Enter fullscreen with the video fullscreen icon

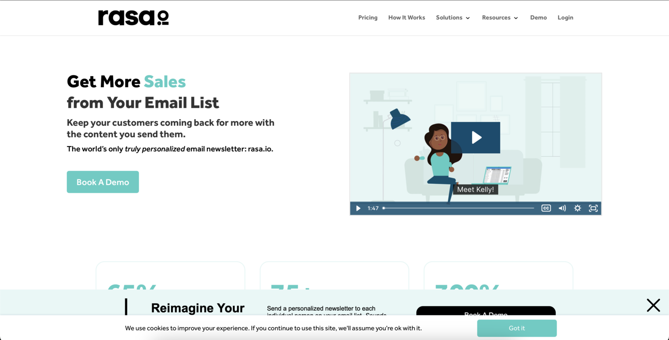[x=593, y=208]
